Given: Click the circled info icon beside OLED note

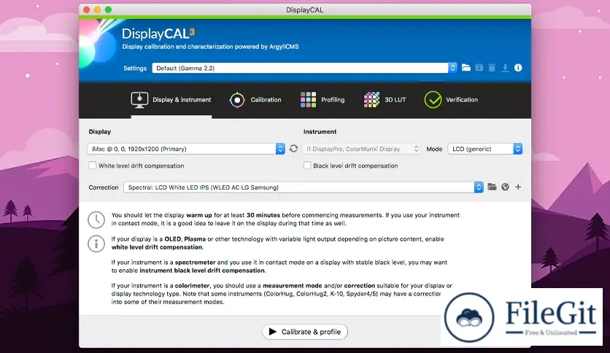Looking at the screenshot, I should point(96,244).
